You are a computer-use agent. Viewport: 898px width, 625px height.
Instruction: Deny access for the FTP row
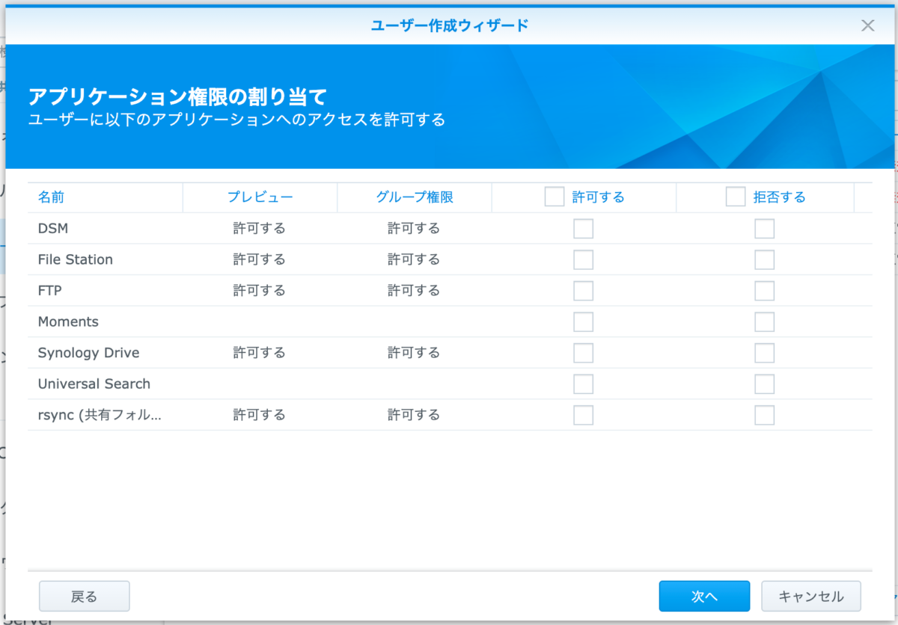[x=765, y=291]
